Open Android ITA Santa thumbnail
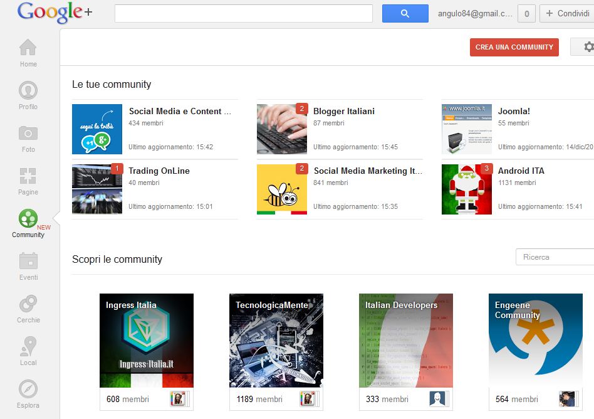 click(467, 189)
